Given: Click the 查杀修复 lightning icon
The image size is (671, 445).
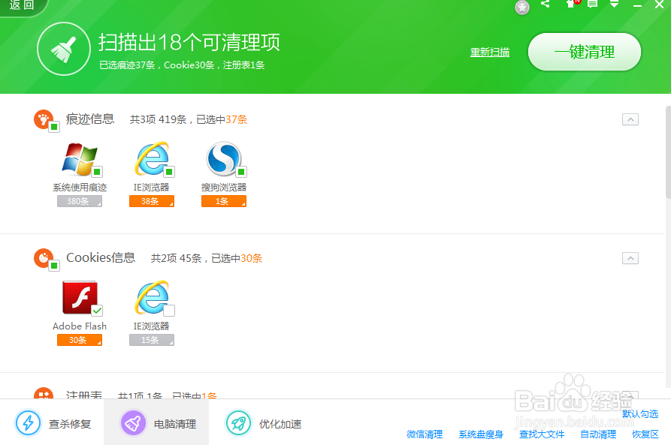Looking at the screenshot, I should tap(28, 423).
